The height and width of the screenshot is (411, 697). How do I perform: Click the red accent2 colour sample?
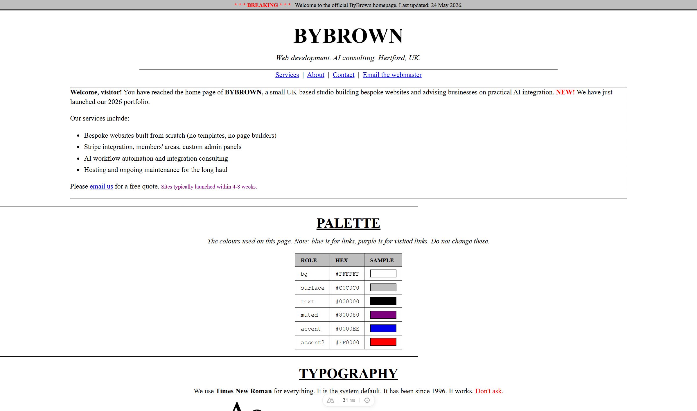(383, 342)
